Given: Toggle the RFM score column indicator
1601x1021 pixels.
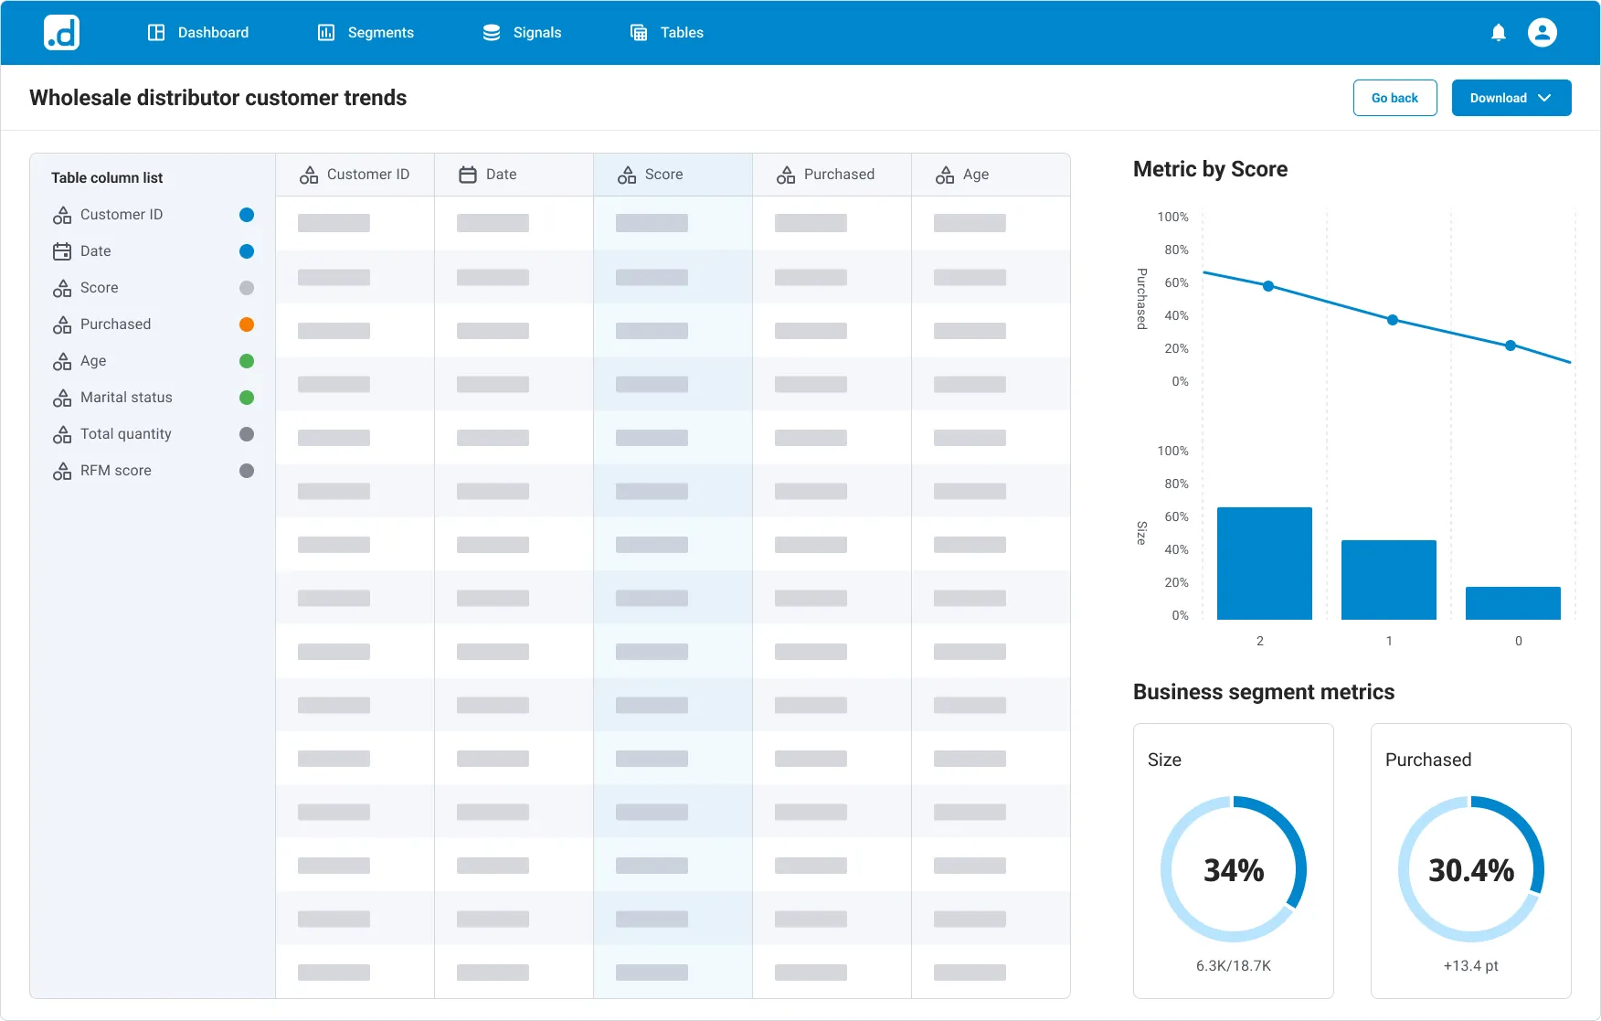Looking at the screenshot, I should pyautogui.click(x=246, y=470).
